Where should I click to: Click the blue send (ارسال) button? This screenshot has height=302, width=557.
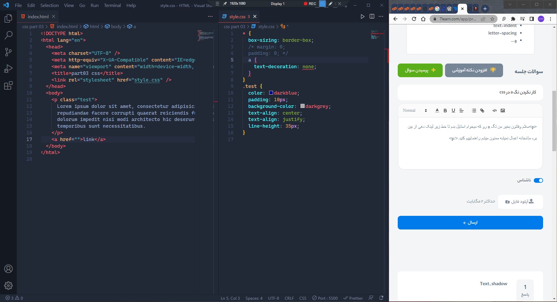(x=470, y=223)
